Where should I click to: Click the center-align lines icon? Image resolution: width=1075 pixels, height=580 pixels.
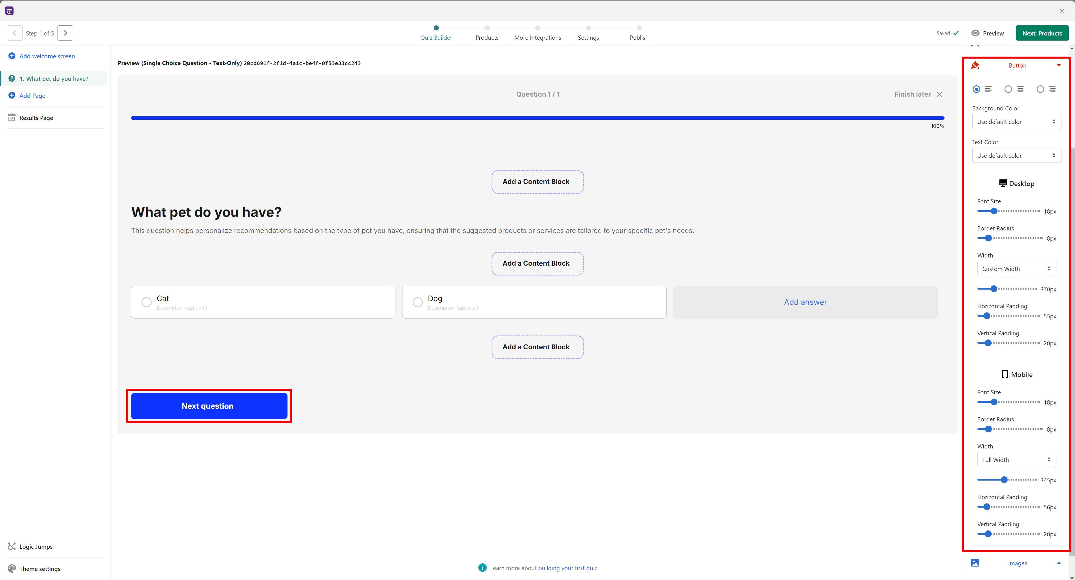tap(1020, 89)
